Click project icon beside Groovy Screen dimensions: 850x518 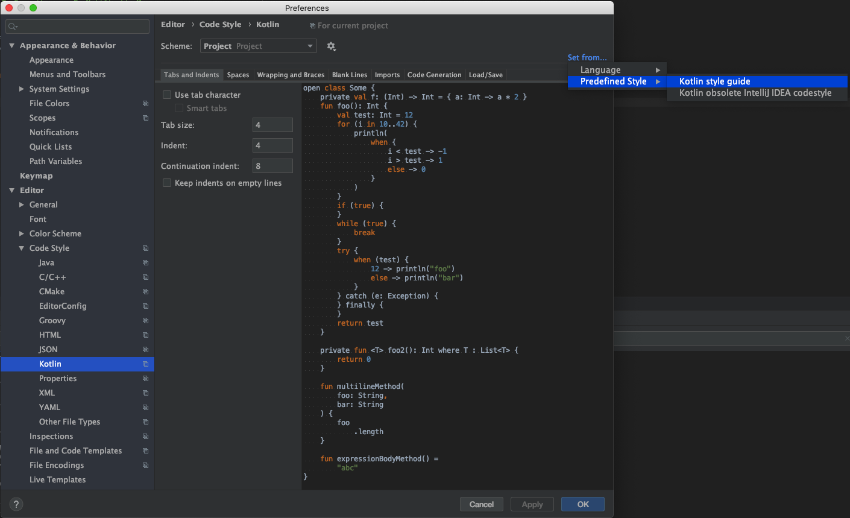(x=145, y=321)
